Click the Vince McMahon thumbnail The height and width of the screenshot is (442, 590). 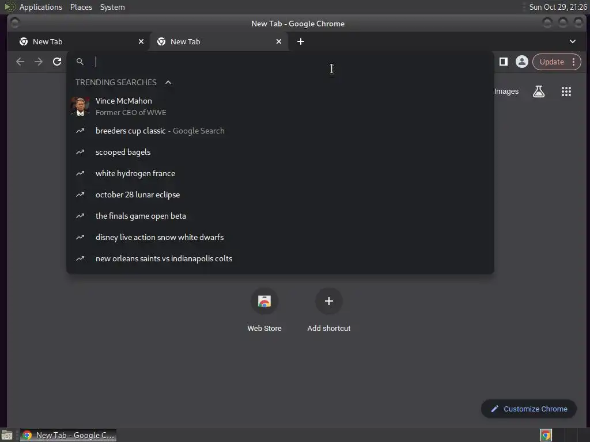coord(80,106)
